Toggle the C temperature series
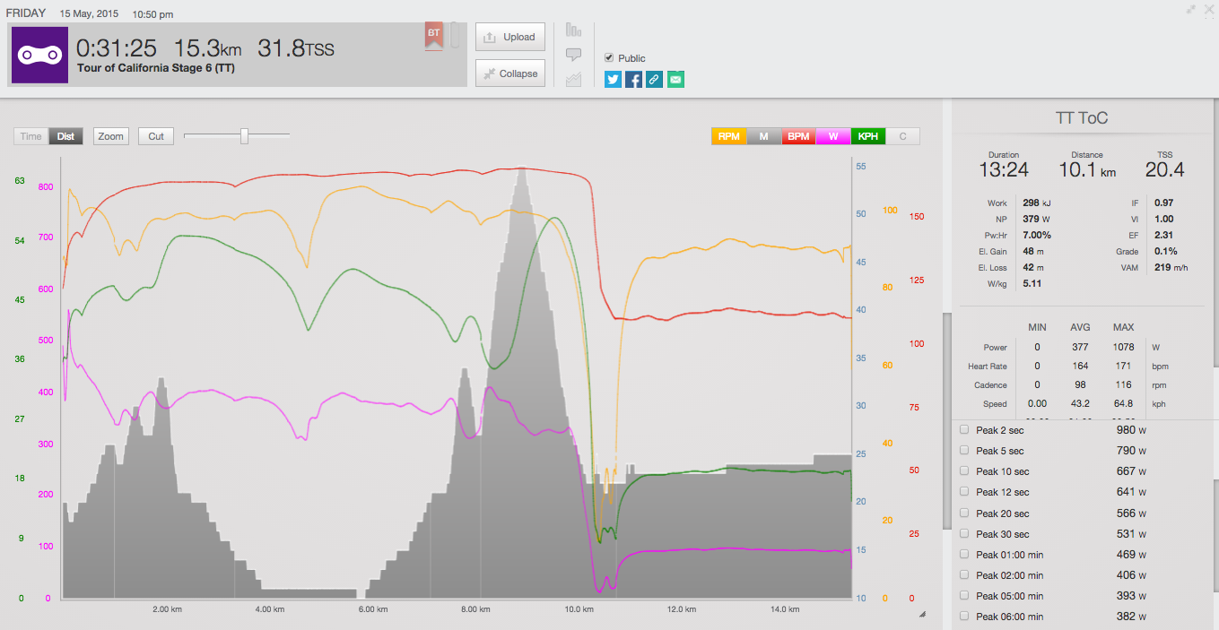 tap(902, 136)
